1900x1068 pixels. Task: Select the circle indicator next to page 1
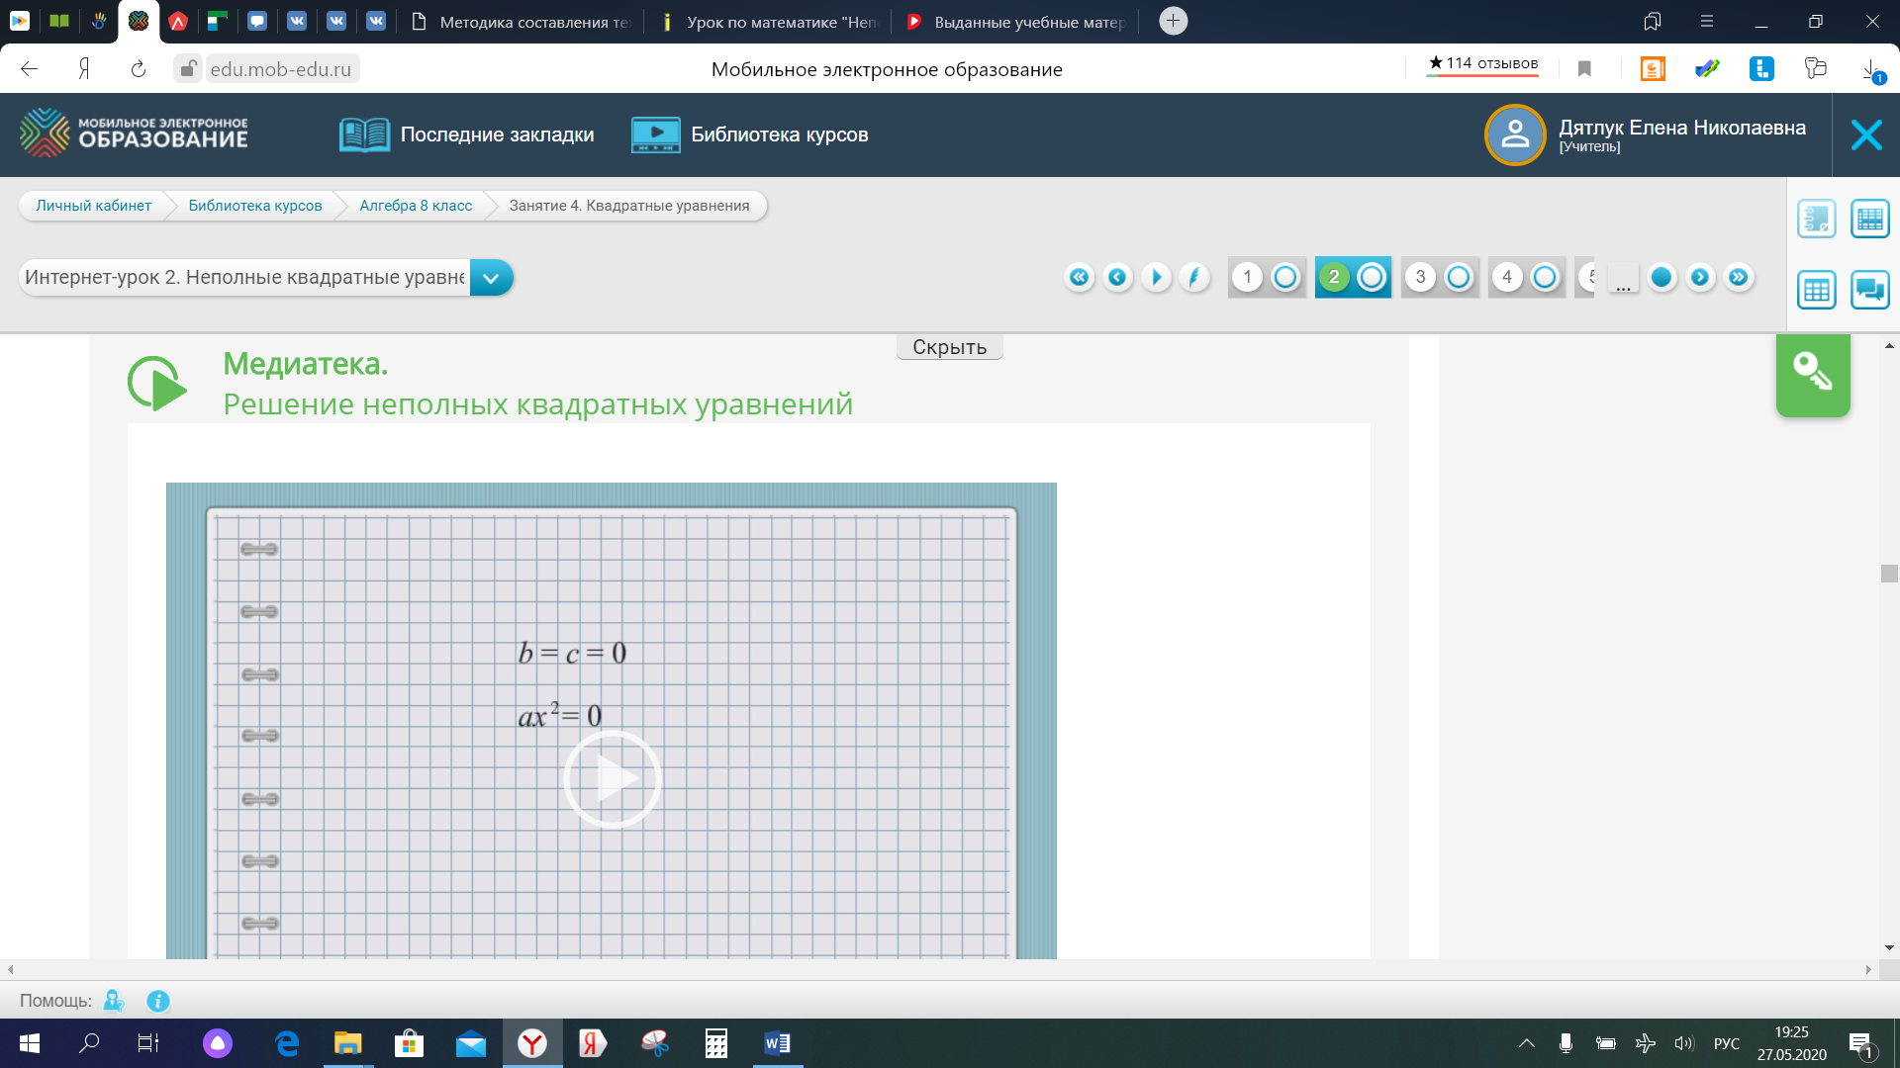click(1284, 277)
